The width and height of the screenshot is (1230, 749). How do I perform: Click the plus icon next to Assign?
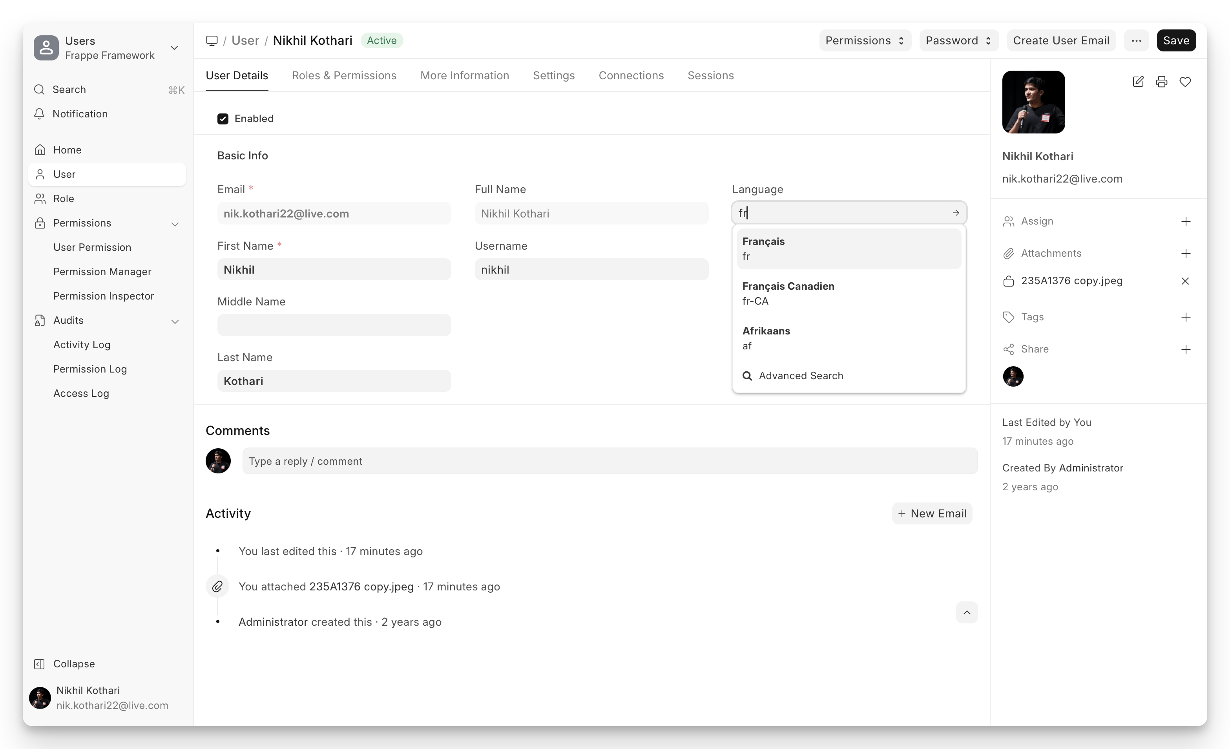1186,221
